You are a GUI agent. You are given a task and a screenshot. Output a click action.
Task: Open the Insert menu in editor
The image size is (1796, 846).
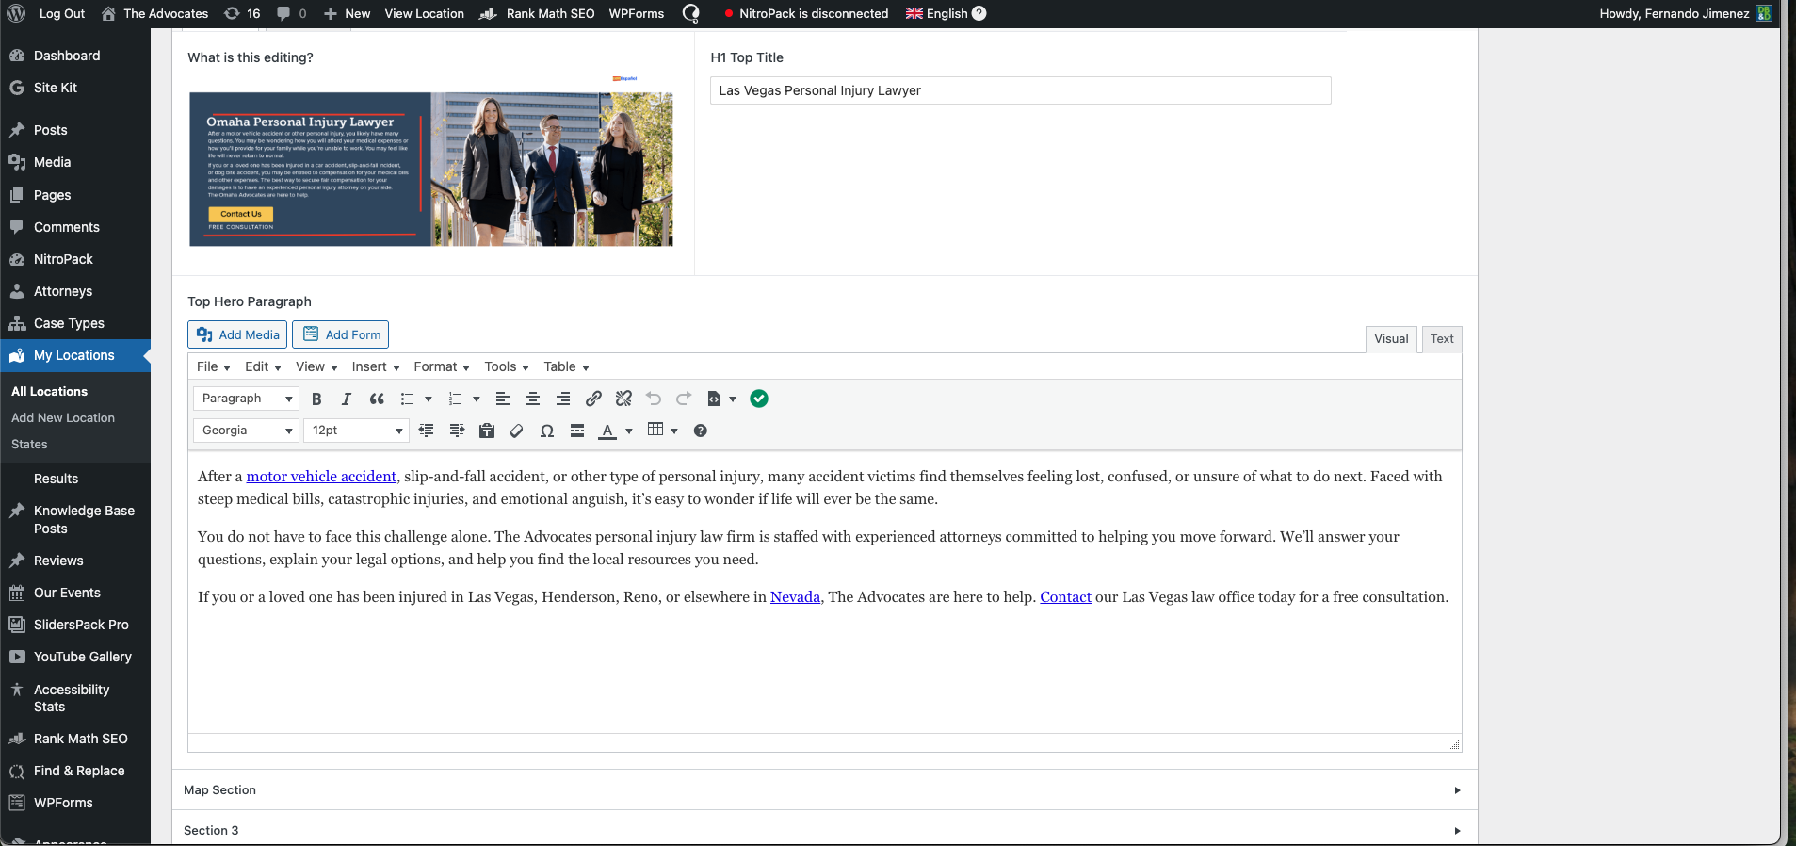point(375,367)
